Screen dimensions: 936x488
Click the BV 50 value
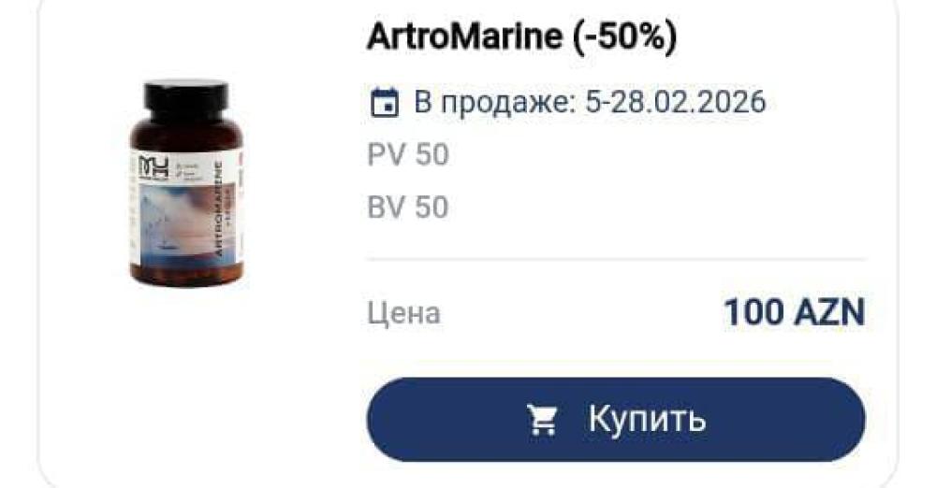(408, 208)
